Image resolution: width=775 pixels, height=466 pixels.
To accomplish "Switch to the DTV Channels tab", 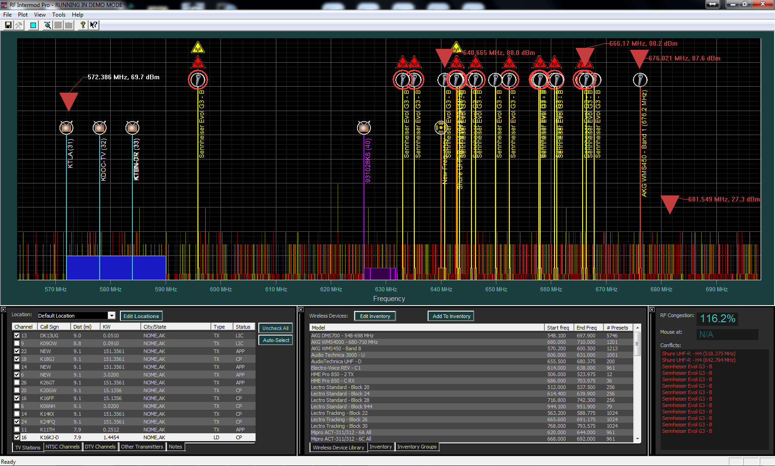I will (100, 447).
